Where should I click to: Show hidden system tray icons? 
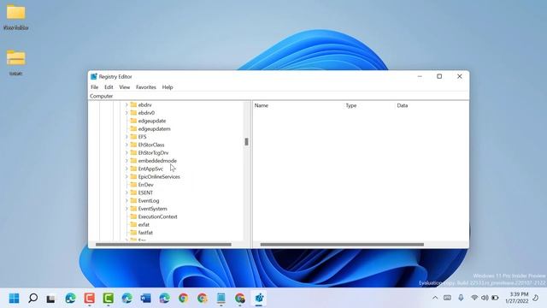435,298
